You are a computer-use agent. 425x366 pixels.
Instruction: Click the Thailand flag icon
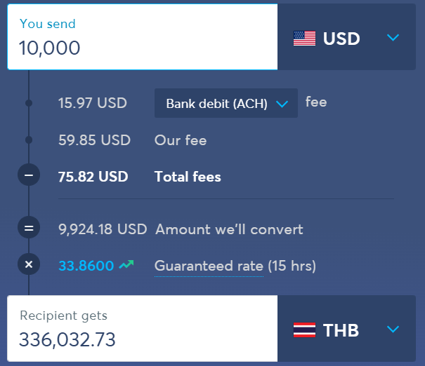[x=304, y=330]
